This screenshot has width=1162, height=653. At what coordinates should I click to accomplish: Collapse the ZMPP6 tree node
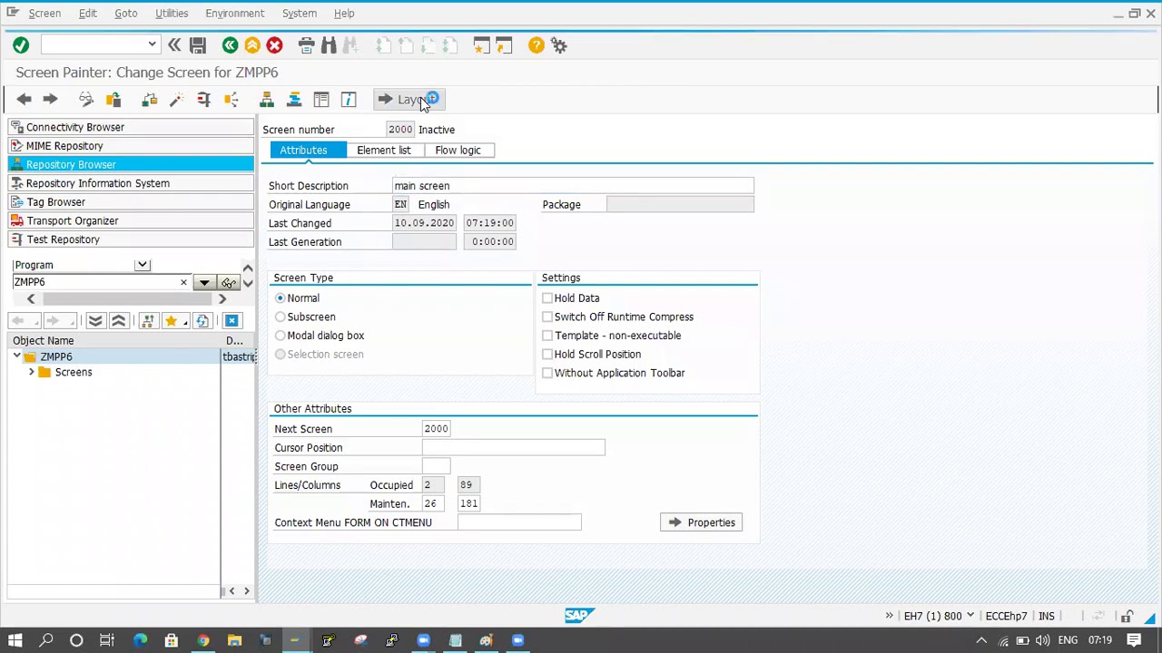pyautogui.click(x=17, y=356)
